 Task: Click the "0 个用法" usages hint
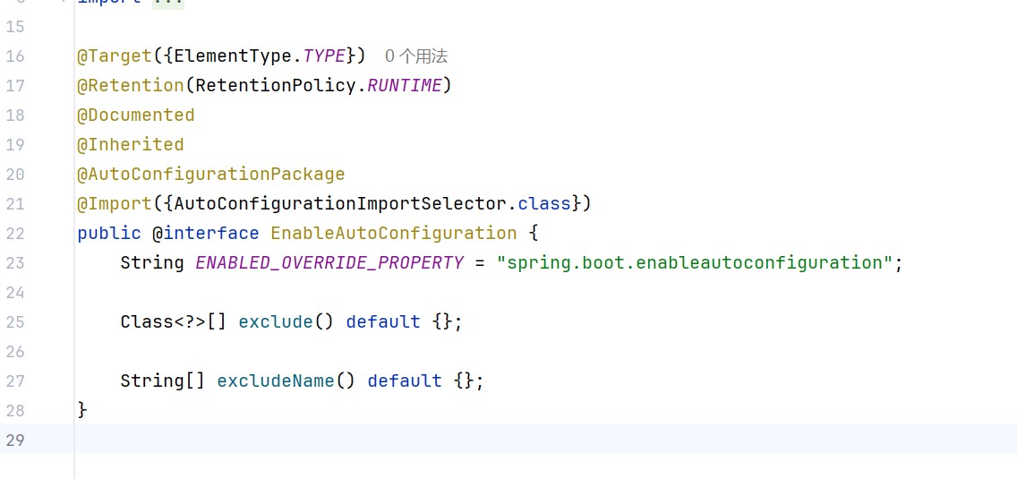[x=416, y=56]
